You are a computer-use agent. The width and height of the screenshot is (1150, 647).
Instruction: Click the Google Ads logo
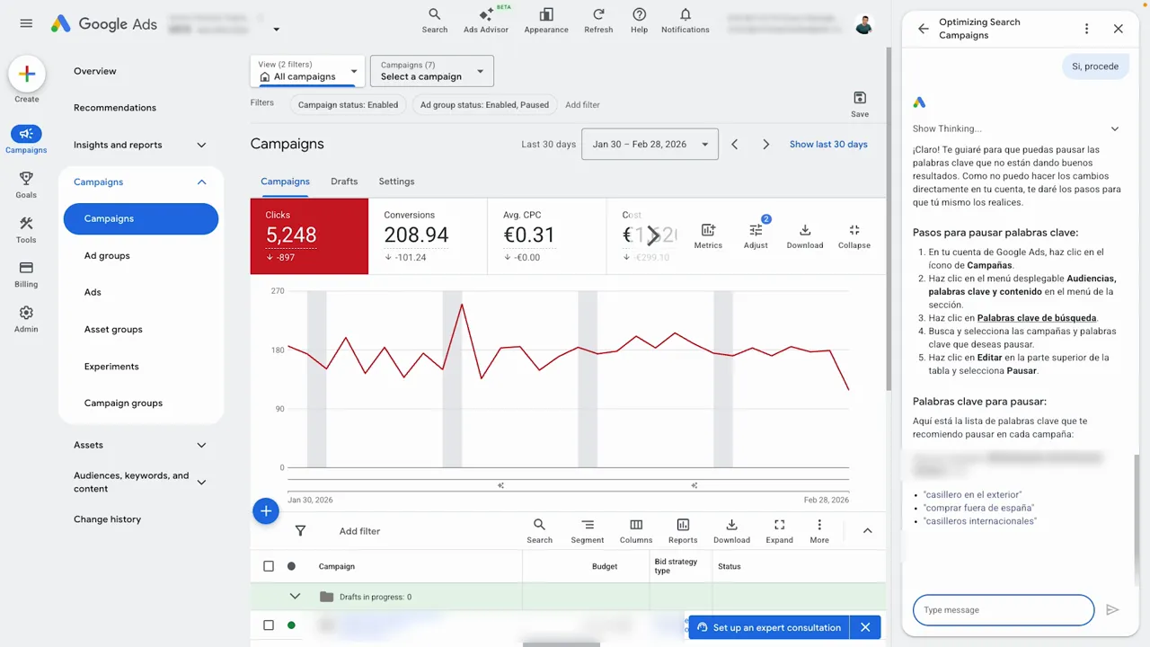[x=103, y=24]
